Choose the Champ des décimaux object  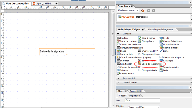(129, 45)
